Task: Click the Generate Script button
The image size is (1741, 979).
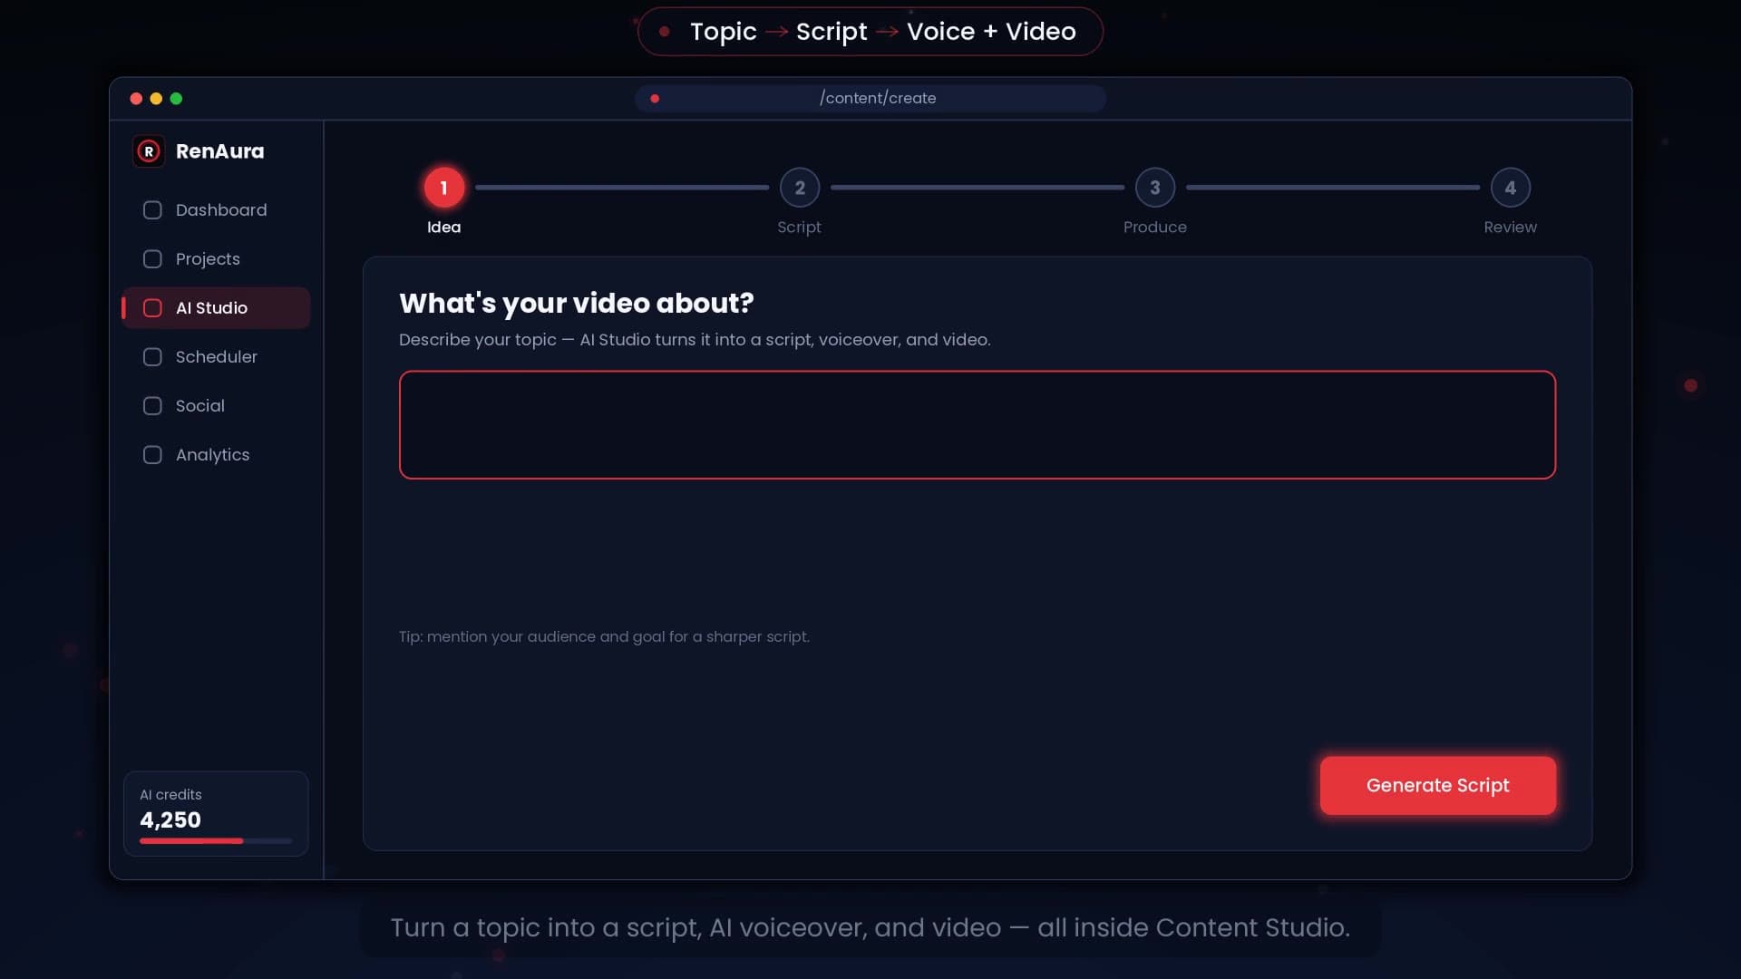Action: click(x=1438, y=786)
